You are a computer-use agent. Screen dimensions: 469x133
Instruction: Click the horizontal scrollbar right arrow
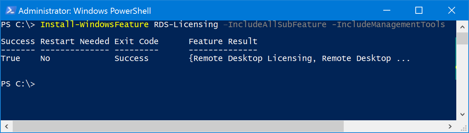(x=450, y=126)
